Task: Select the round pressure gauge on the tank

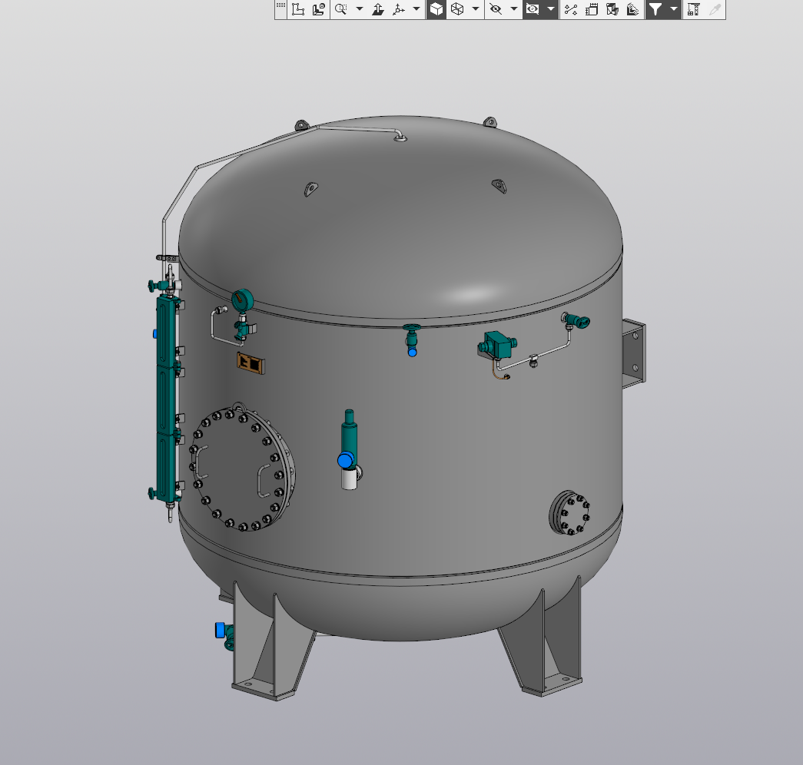Action: pos(241,300)
